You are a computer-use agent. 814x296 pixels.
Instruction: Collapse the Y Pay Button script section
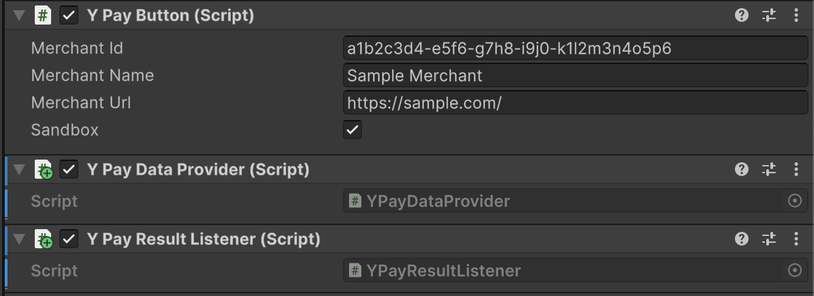coord(20,16)
